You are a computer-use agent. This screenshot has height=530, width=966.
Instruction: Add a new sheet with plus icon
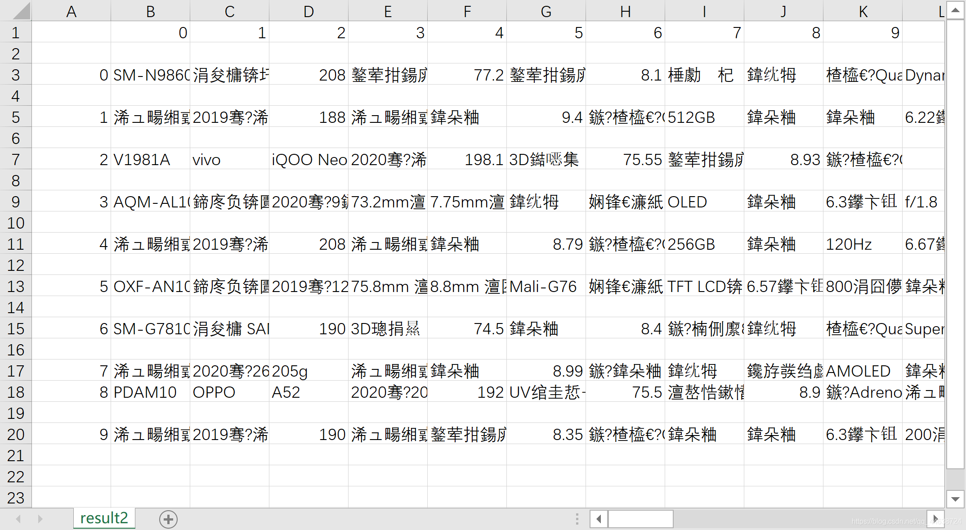(x=168, y=519)
